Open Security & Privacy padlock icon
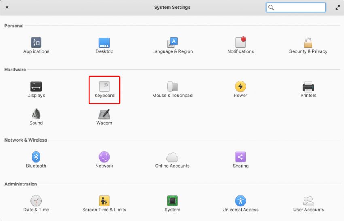344x221 pixels. pos(308,43)
